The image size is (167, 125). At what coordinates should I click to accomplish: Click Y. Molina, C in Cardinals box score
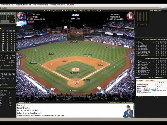click(x=142, y=45)
